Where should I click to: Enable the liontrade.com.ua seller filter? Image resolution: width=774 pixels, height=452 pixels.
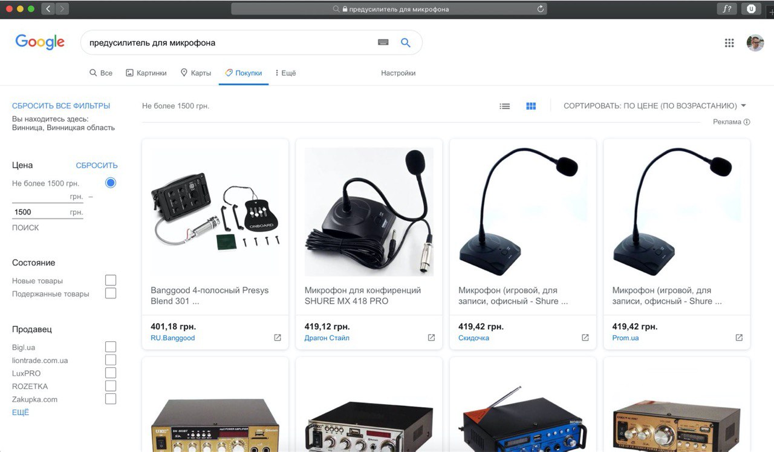111,360
